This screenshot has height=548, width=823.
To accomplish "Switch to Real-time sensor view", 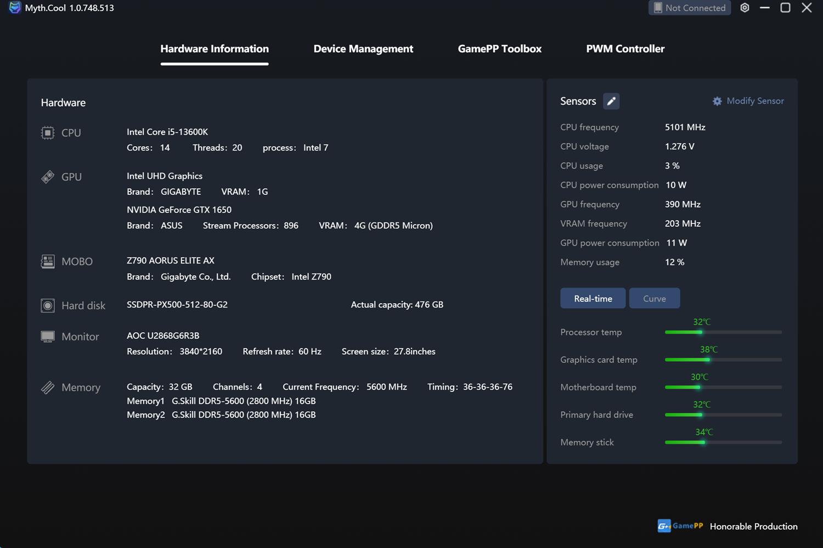I will 593,298.
